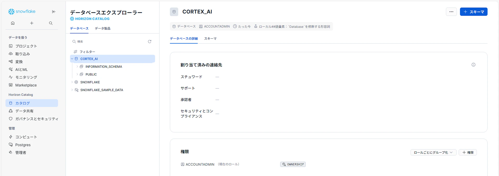Open データ共有 in the sidebar
This screenshot has width=499, height=176.
(x=32, y=111)
